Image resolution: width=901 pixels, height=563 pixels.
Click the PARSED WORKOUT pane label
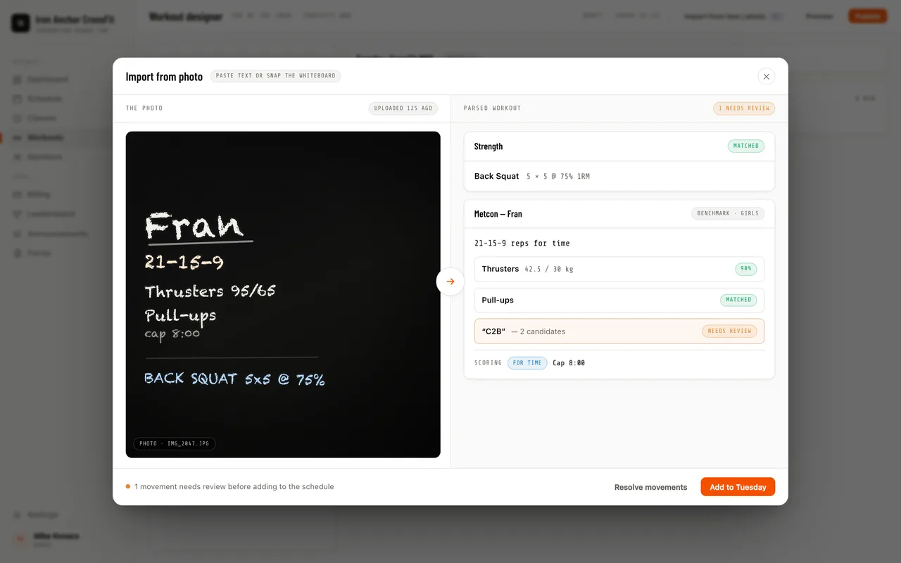[492, 108]
